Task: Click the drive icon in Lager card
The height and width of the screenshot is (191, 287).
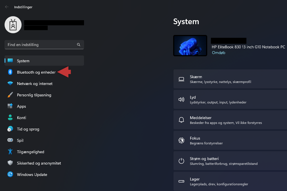Action: point(181,181)
